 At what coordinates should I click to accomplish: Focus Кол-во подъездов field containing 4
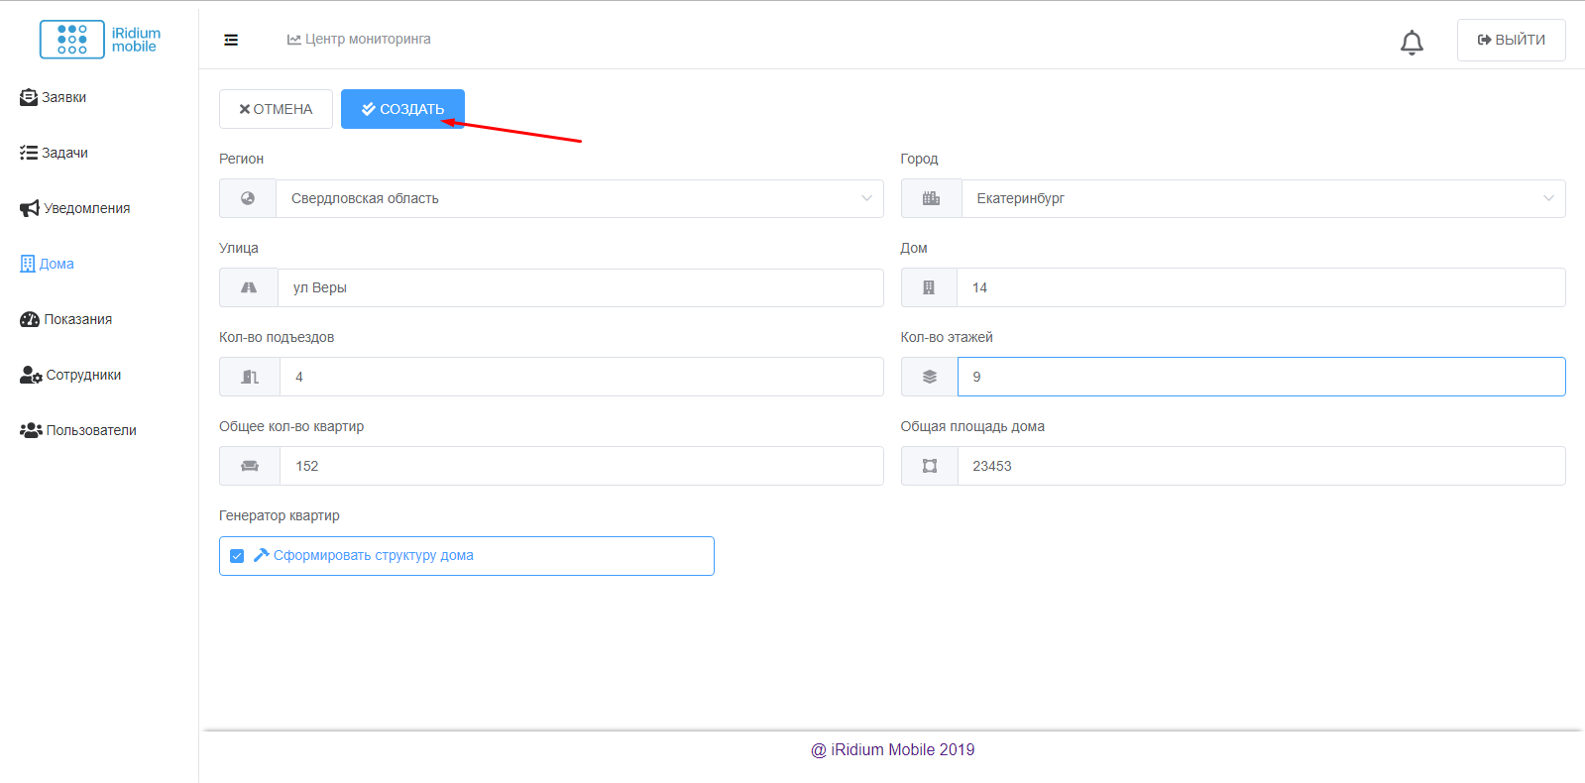582,377
